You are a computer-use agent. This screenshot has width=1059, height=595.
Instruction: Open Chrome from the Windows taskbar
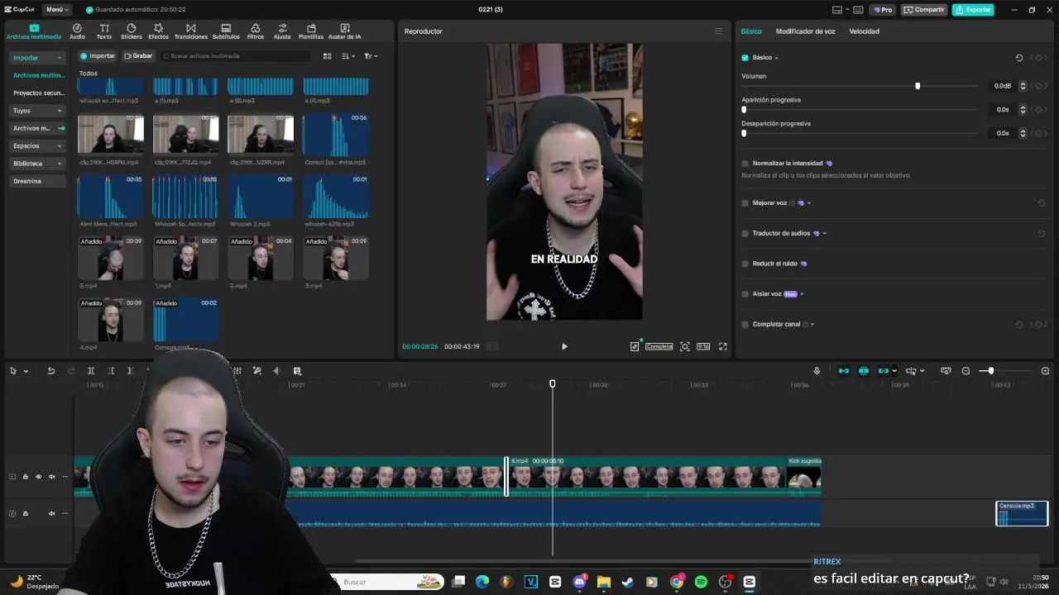point(677,582)
